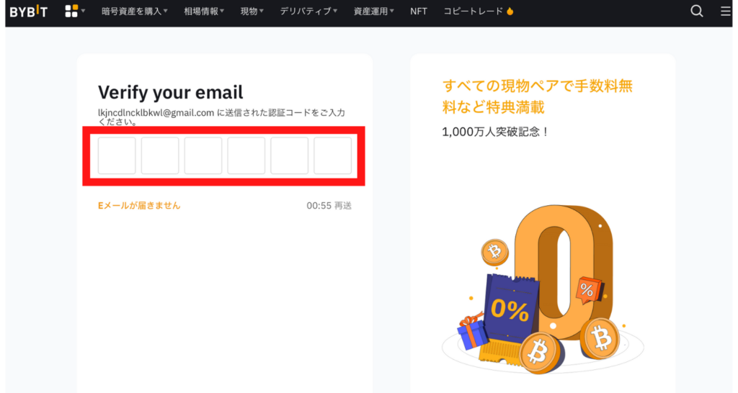
Task: Expand the 資産運用 dropdown menu
Action: pyautogui.click(x=374, y=12)
